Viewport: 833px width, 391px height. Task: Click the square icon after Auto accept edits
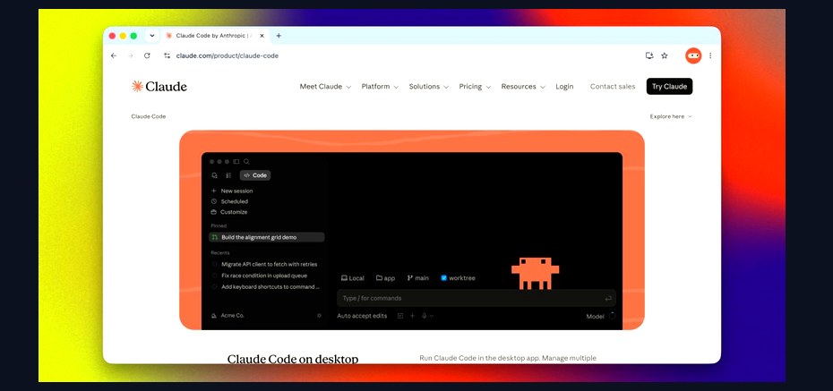[x=400, y=316]
